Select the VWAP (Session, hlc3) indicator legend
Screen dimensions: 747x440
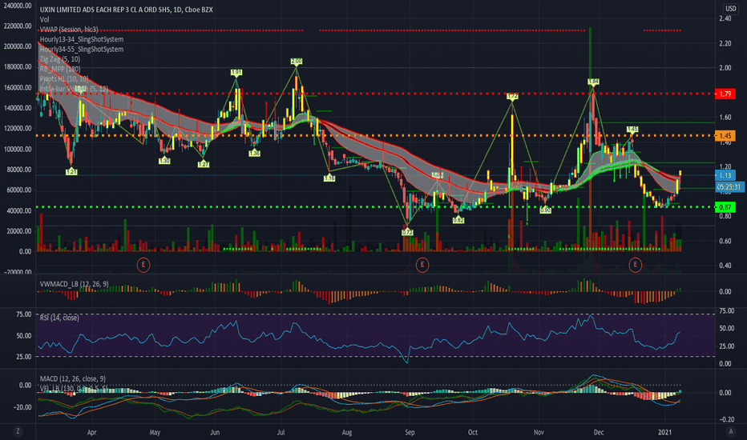[69, 30]
